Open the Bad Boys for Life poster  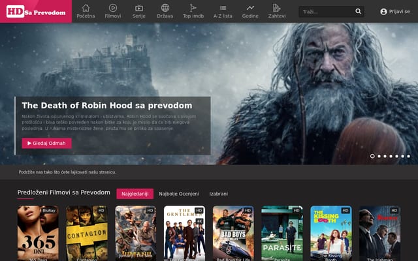(233, 234)
